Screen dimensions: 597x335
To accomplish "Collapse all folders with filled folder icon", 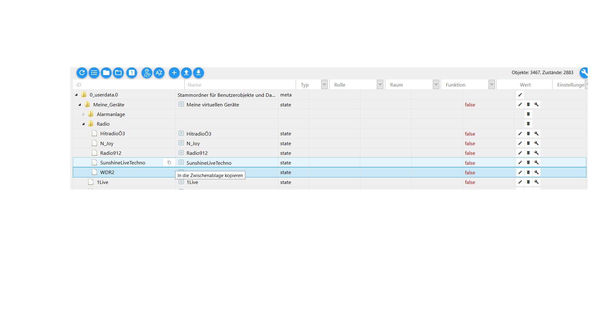I will [106, 73].
